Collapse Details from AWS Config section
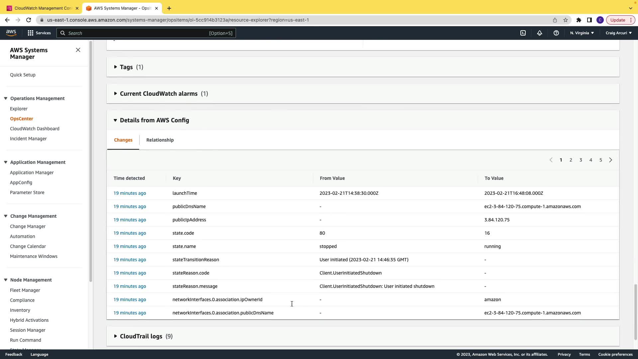The height and width of the screenshot is (359, 638). (154, 120)
